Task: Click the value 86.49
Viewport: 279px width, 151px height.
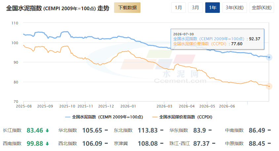Action: pyautogui.click(x=257, y=131)
